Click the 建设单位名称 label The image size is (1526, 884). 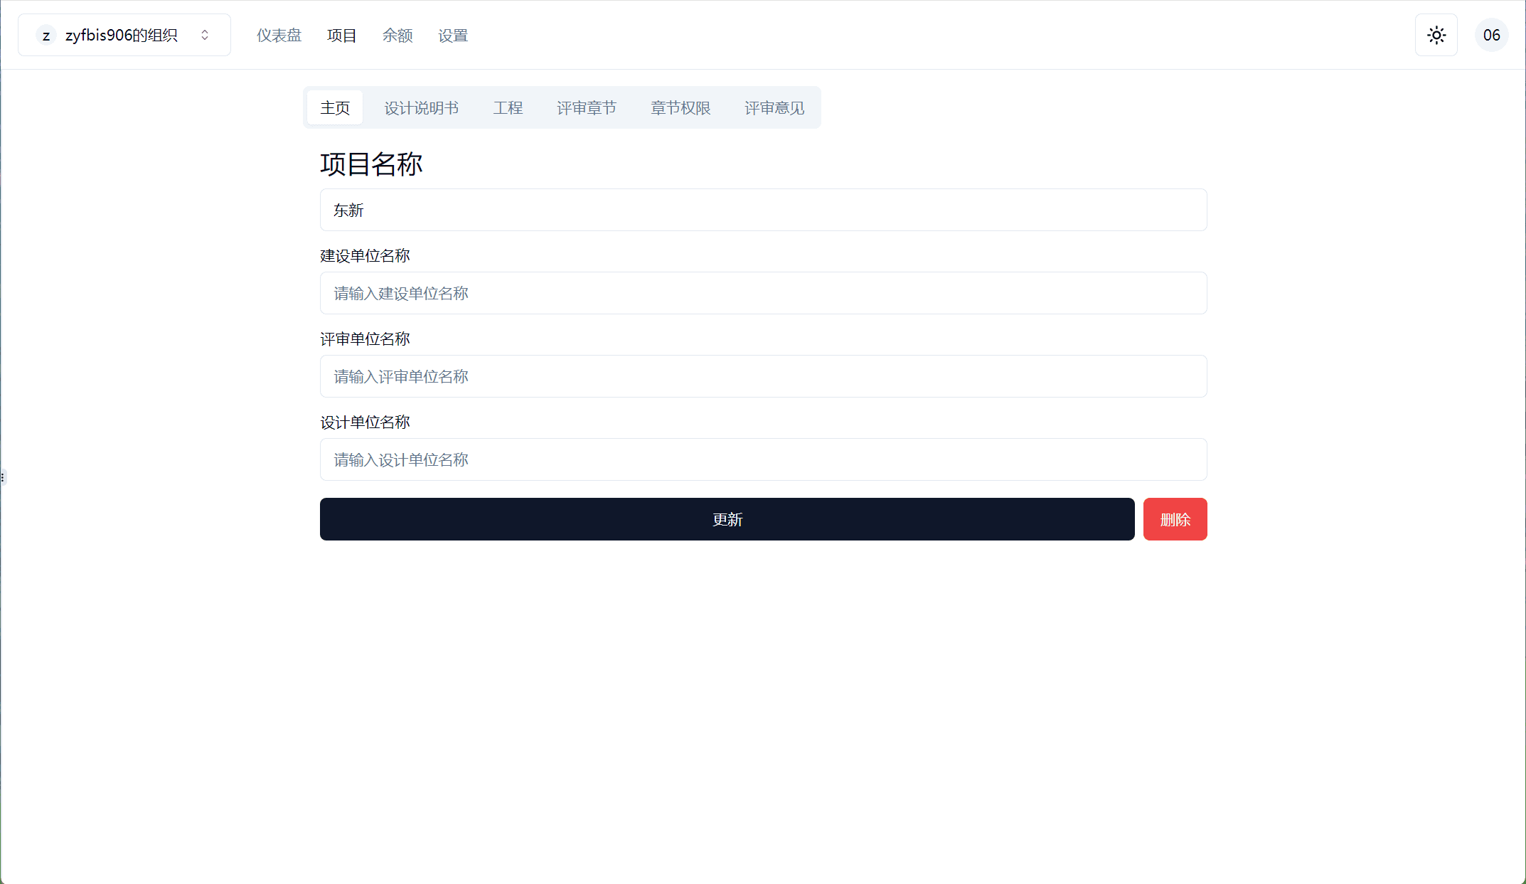click(x=365, y=256)
